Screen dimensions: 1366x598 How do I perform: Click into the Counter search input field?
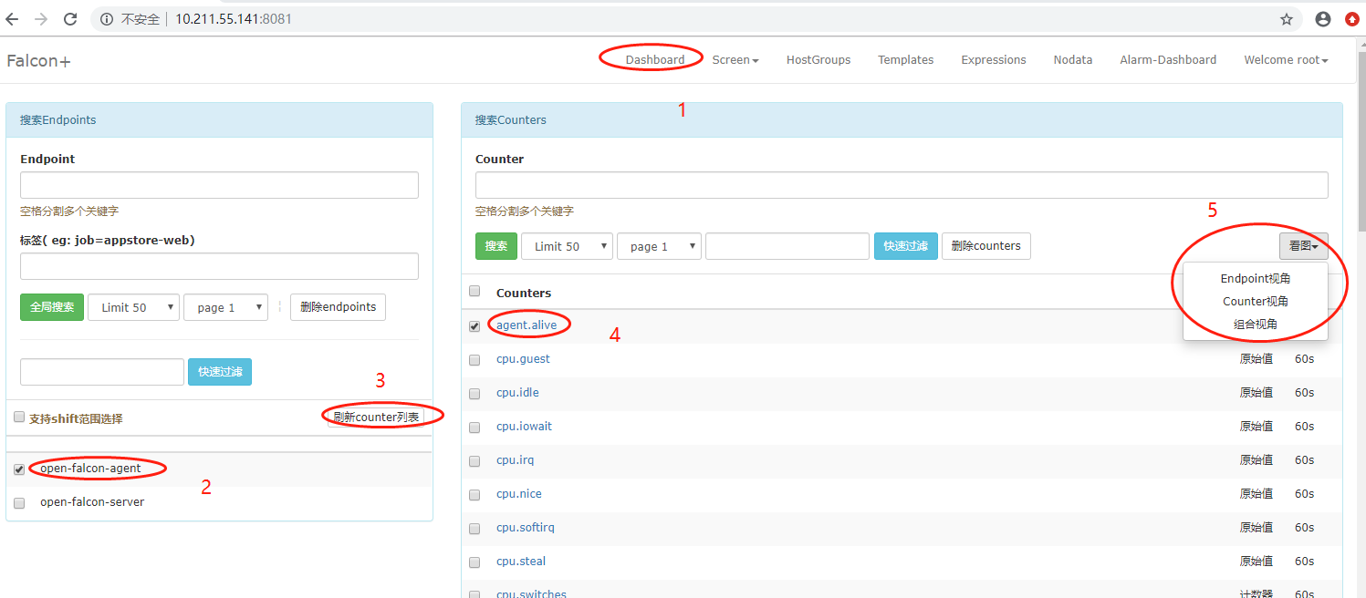click(901, 185)
